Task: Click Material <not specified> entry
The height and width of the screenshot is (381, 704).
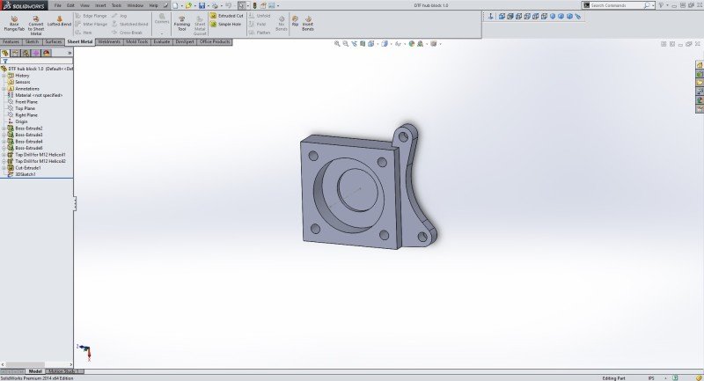Action: point(39,96)
